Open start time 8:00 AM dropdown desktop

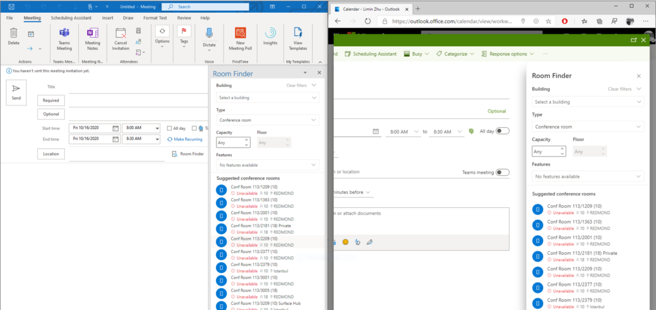pyautogui.click(x=158, y=128)
